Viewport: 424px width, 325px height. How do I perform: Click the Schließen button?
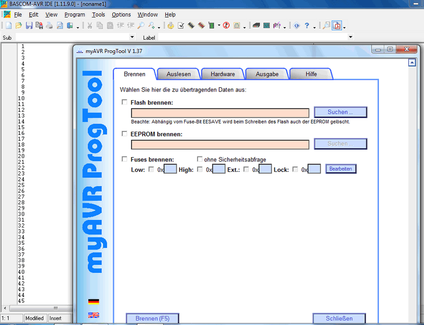click(339, 318)
